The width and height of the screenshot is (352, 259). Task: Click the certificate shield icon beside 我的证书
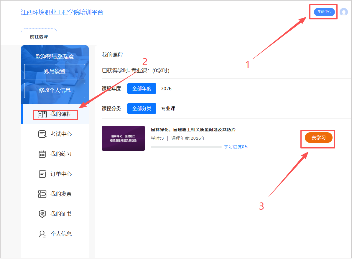[x=42, y=214]
